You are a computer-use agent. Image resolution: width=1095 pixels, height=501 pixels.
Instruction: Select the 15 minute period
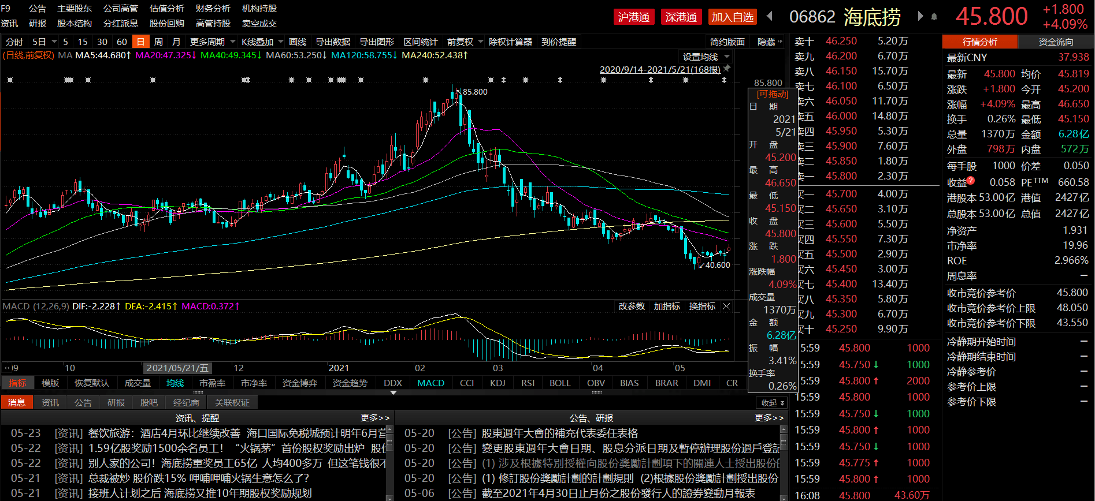pyautogui.click(x=83, y=42)
